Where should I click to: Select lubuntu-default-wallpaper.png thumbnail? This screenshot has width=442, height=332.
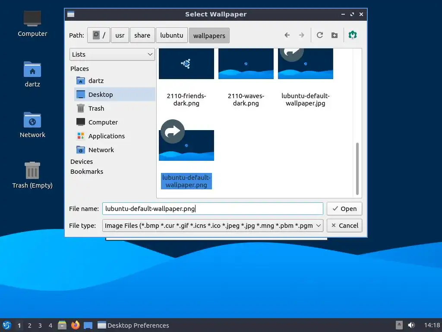(186, 145)
